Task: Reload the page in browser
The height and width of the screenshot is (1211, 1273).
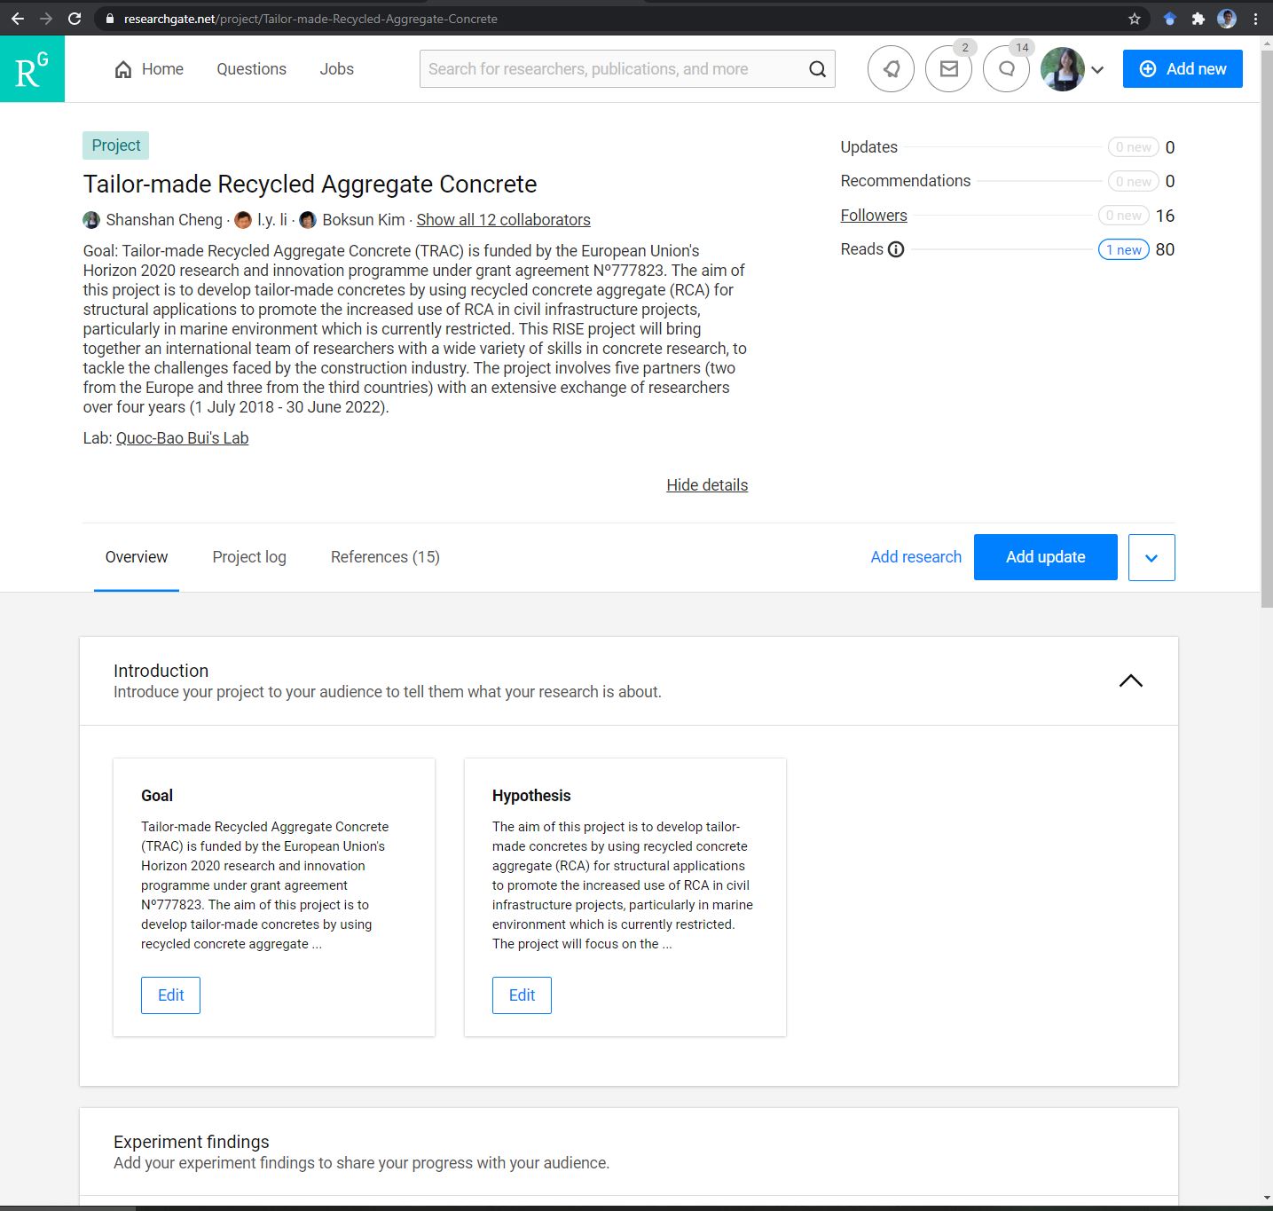Action: (x=75, y=19)
